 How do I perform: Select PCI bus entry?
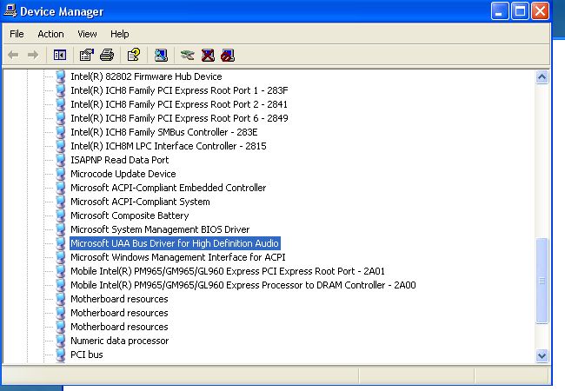pyautogui.click(x=86, y=355)
